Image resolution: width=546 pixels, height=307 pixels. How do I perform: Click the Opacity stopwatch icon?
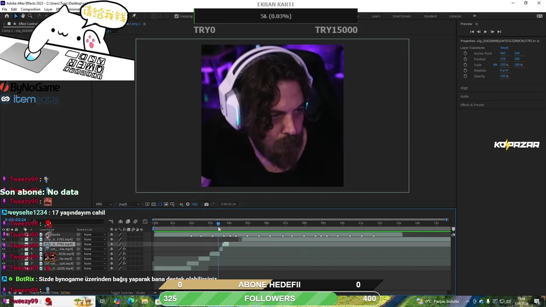tap(465, 76)
